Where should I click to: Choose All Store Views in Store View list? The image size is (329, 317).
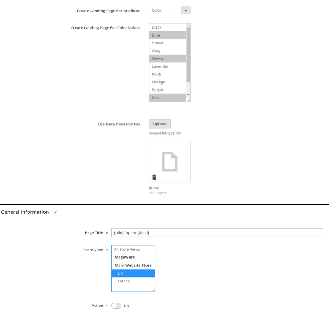(133, 249)
